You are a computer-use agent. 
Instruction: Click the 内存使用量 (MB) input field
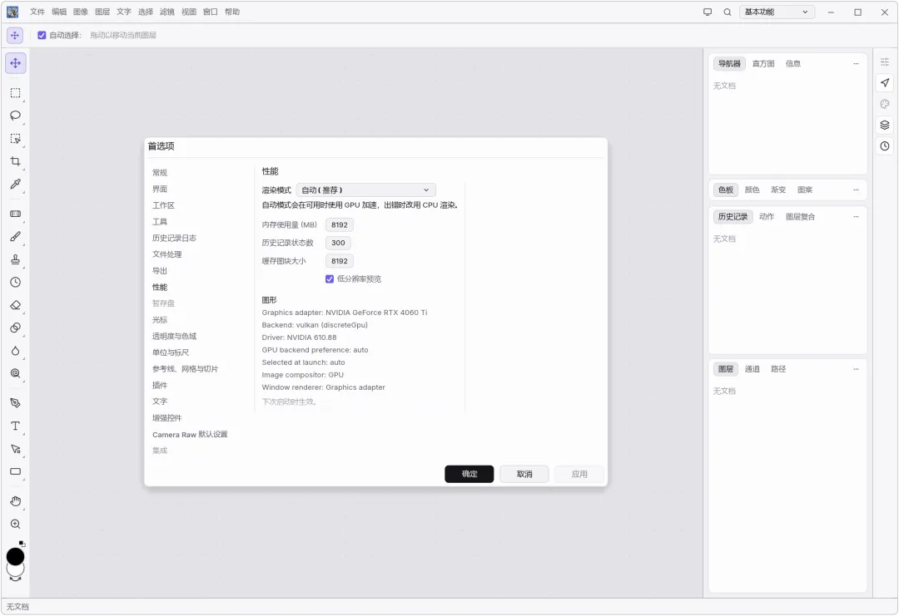tap(340, 225)
